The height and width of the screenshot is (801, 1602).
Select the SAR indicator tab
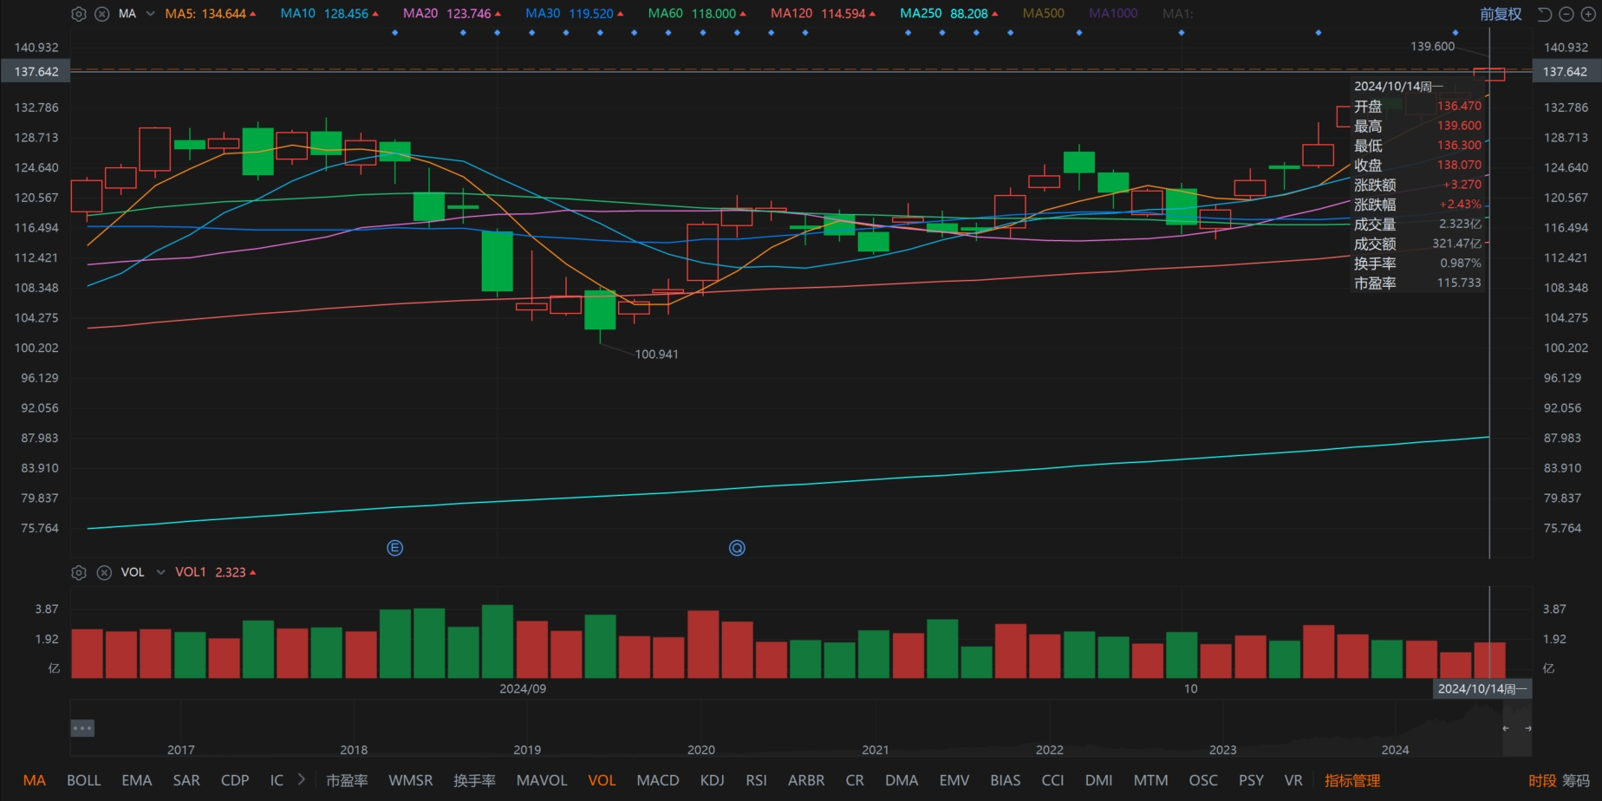click(186, 780)
